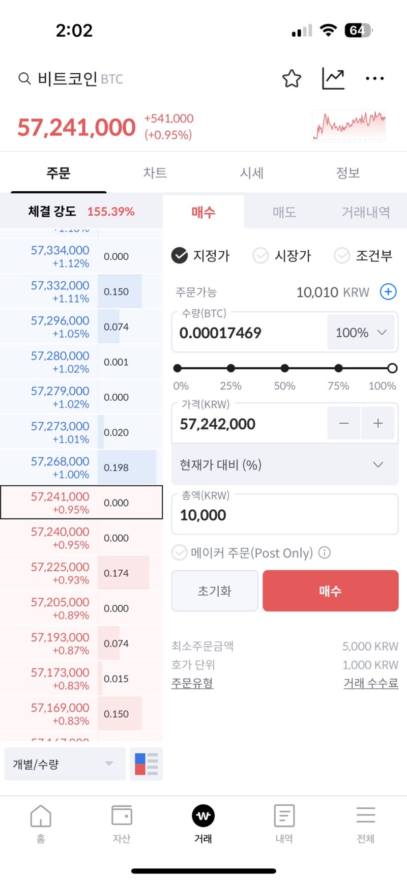Open the 100% quantity percentage dropdown
The width and height of the screenshot is (407, 882).
(361, 333)
